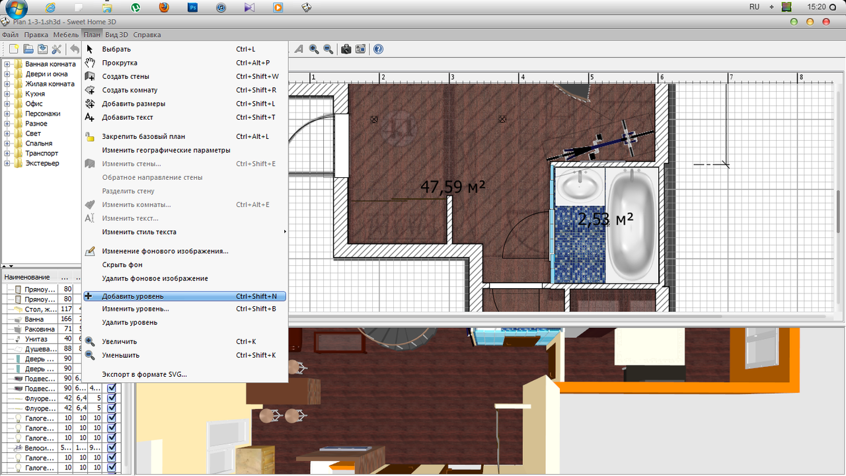Toggle visibility checkbox of second Подвес… row
Image resolution: width=846 pixels, height=476 pixels.
point(112,388)
